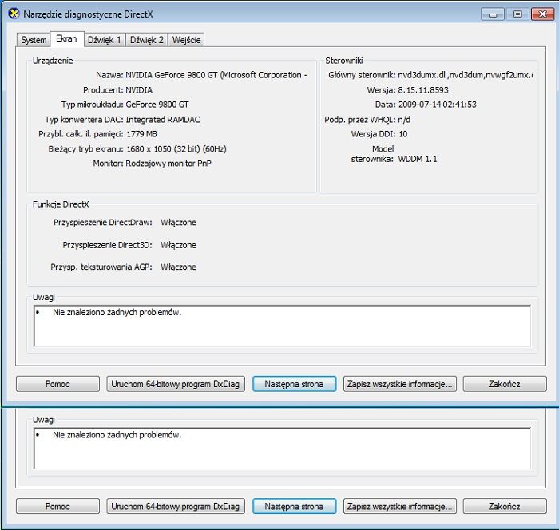Click the DirectX icon in title bar

(x=14, y=14)
